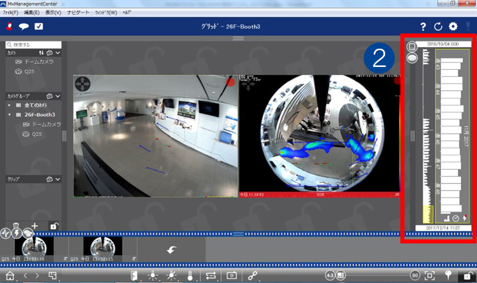Click the left sidebar grip handle
Viewport: 477px width, 283px height.
(x=64, y=136)
